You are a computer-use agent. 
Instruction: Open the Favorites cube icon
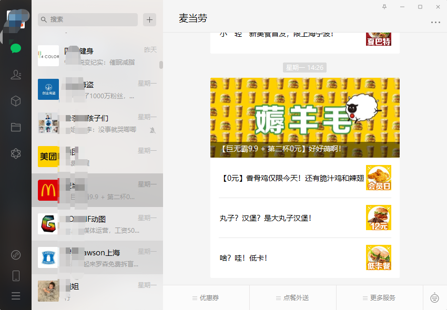[16, 101]
